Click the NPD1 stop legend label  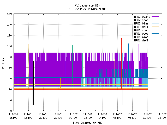click(141, 34)
